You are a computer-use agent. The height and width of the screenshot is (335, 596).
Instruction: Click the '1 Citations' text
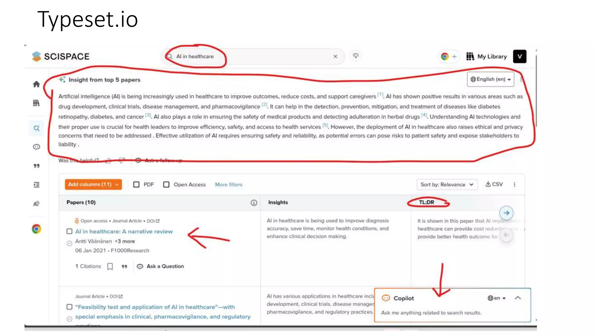point(88,266)
